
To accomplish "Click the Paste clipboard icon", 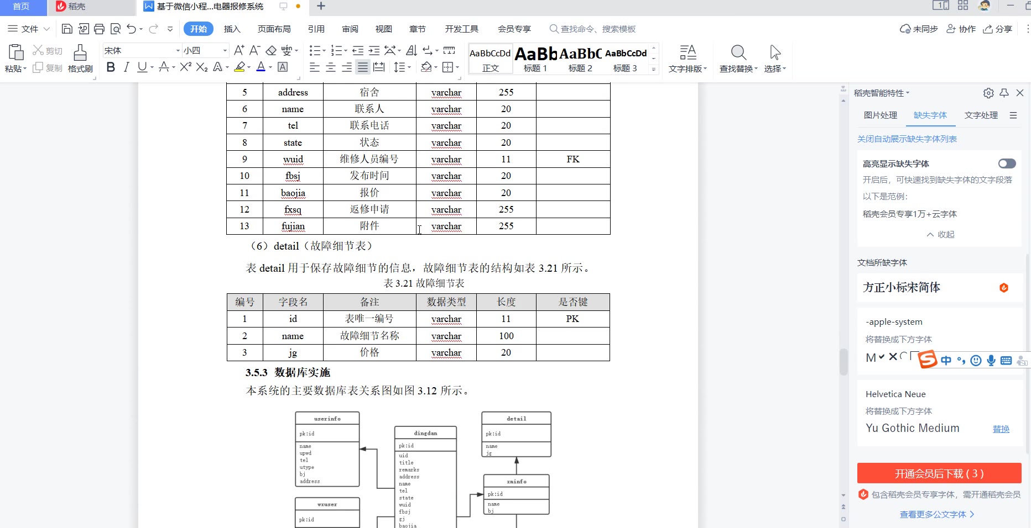I will [15, 52].
